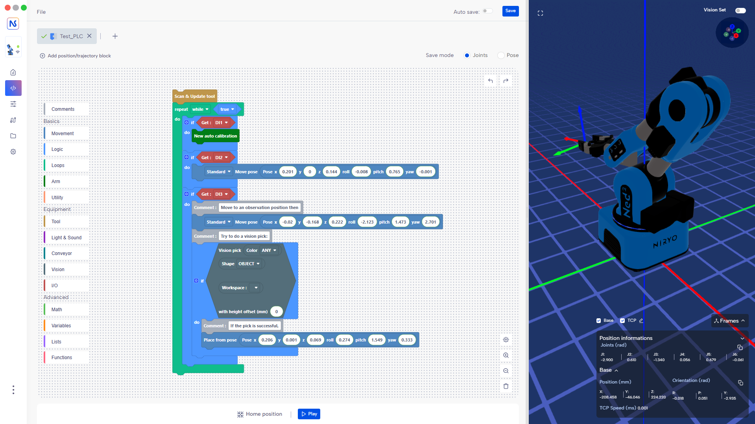Open the Frames expander
The height and width of the screenshot is (424, 755).
pos(729,321)
